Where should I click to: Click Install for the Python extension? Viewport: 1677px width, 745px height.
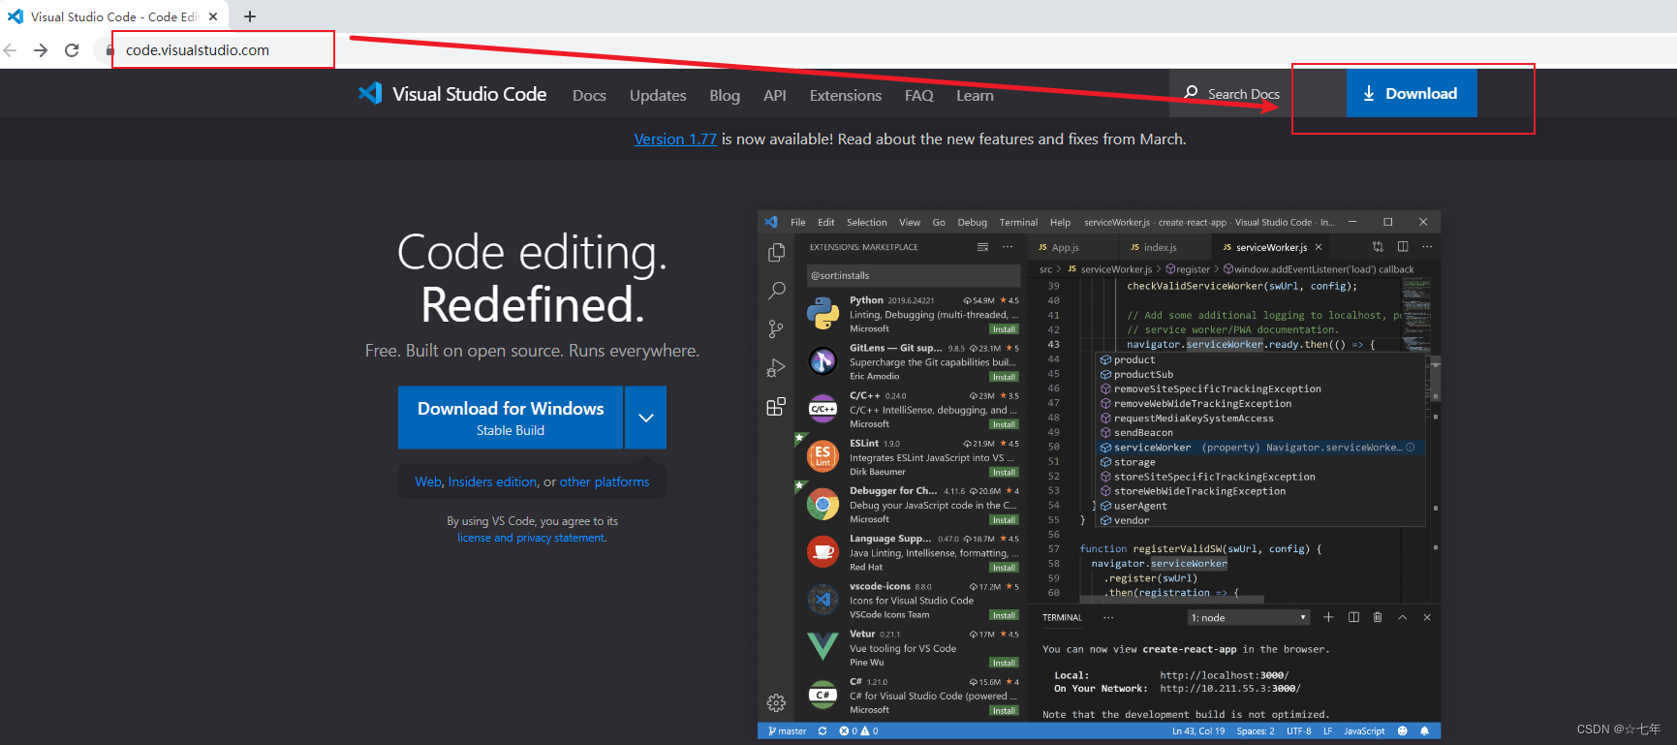(1004, 329)
